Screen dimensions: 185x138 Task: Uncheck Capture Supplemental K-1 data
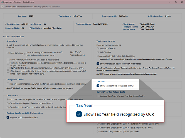[8, 117]
